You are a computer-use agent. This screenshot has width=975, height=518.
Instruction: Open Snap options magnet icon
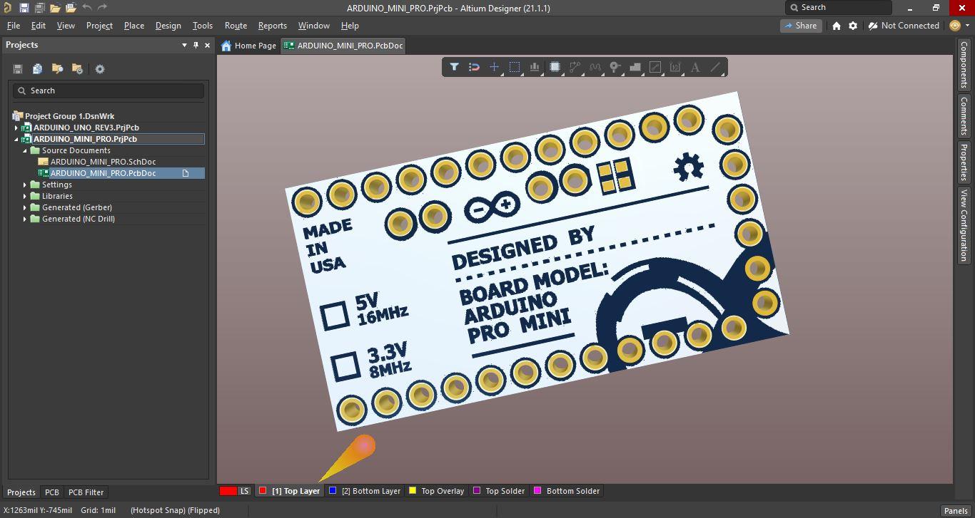474,67
